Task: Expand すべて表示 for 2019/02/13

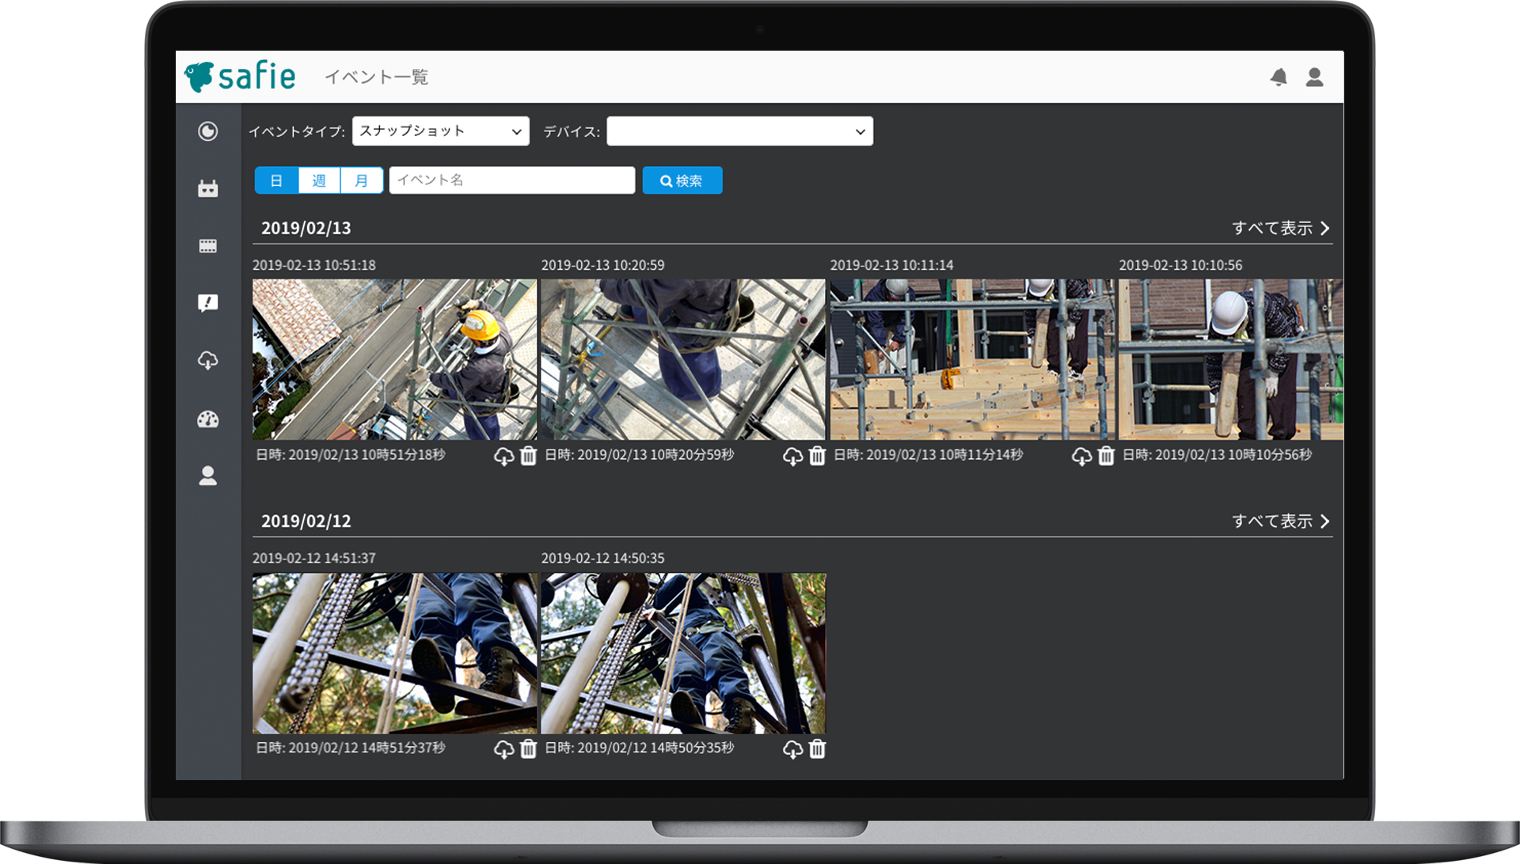Action: pyautogui.click(x=1280, y=228)
